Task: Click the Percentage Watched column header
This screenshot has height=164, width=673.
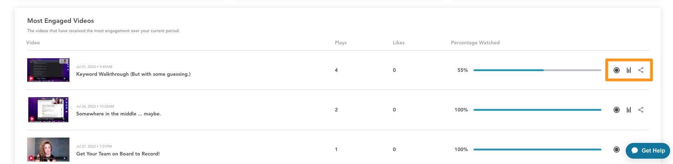Action: (x=475, y=43)
